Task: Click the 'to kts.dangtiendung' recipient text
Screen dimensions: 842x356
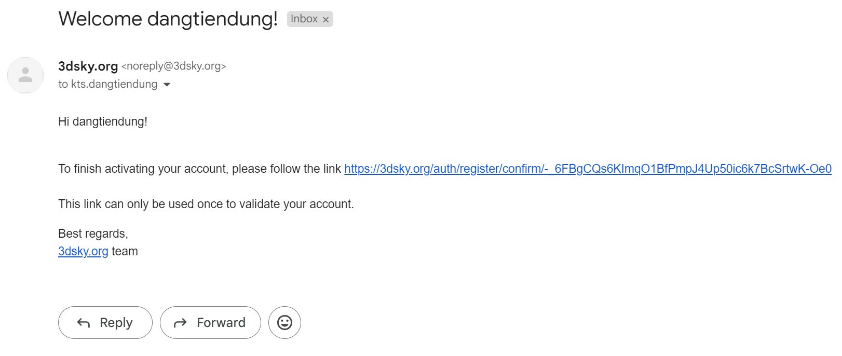Action: 107,84
